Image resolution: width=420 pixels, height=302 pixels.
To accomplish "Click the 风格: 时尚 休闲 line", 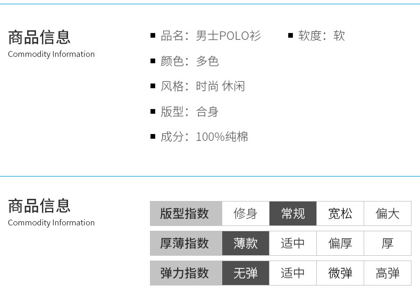I will [x=203, y=86].
